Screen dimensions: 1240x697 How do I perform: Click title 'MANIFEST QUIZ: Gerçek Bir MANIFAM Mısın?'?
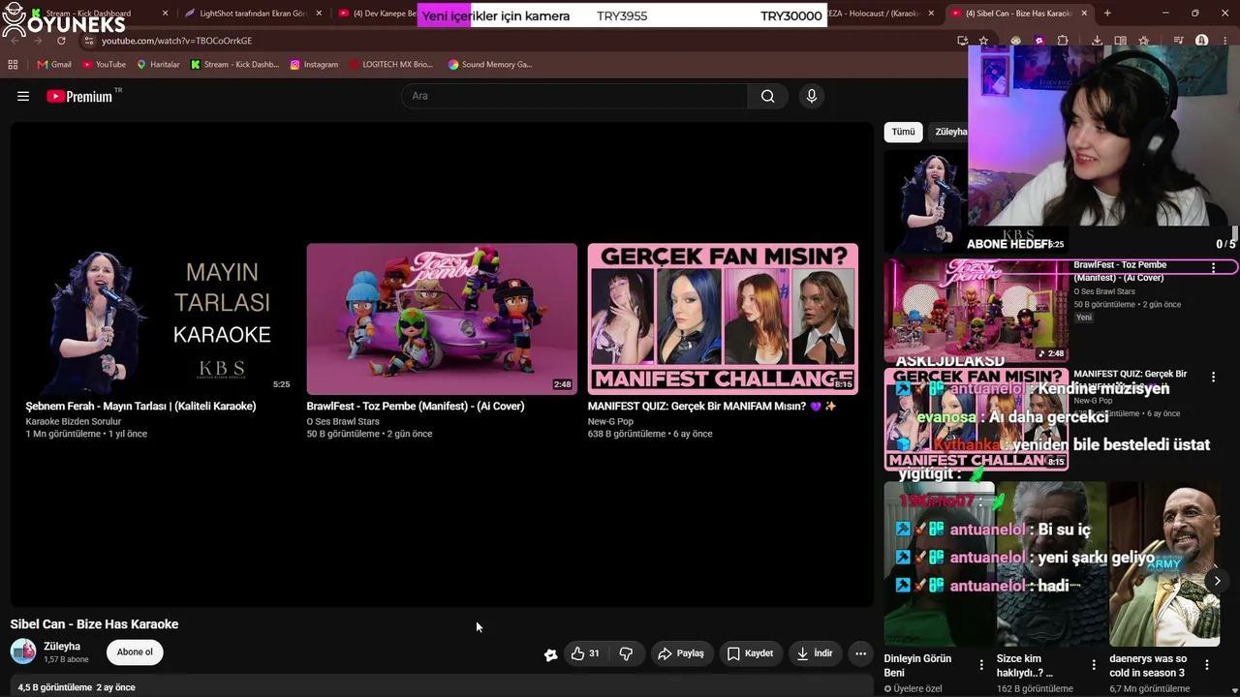point(712,407)
